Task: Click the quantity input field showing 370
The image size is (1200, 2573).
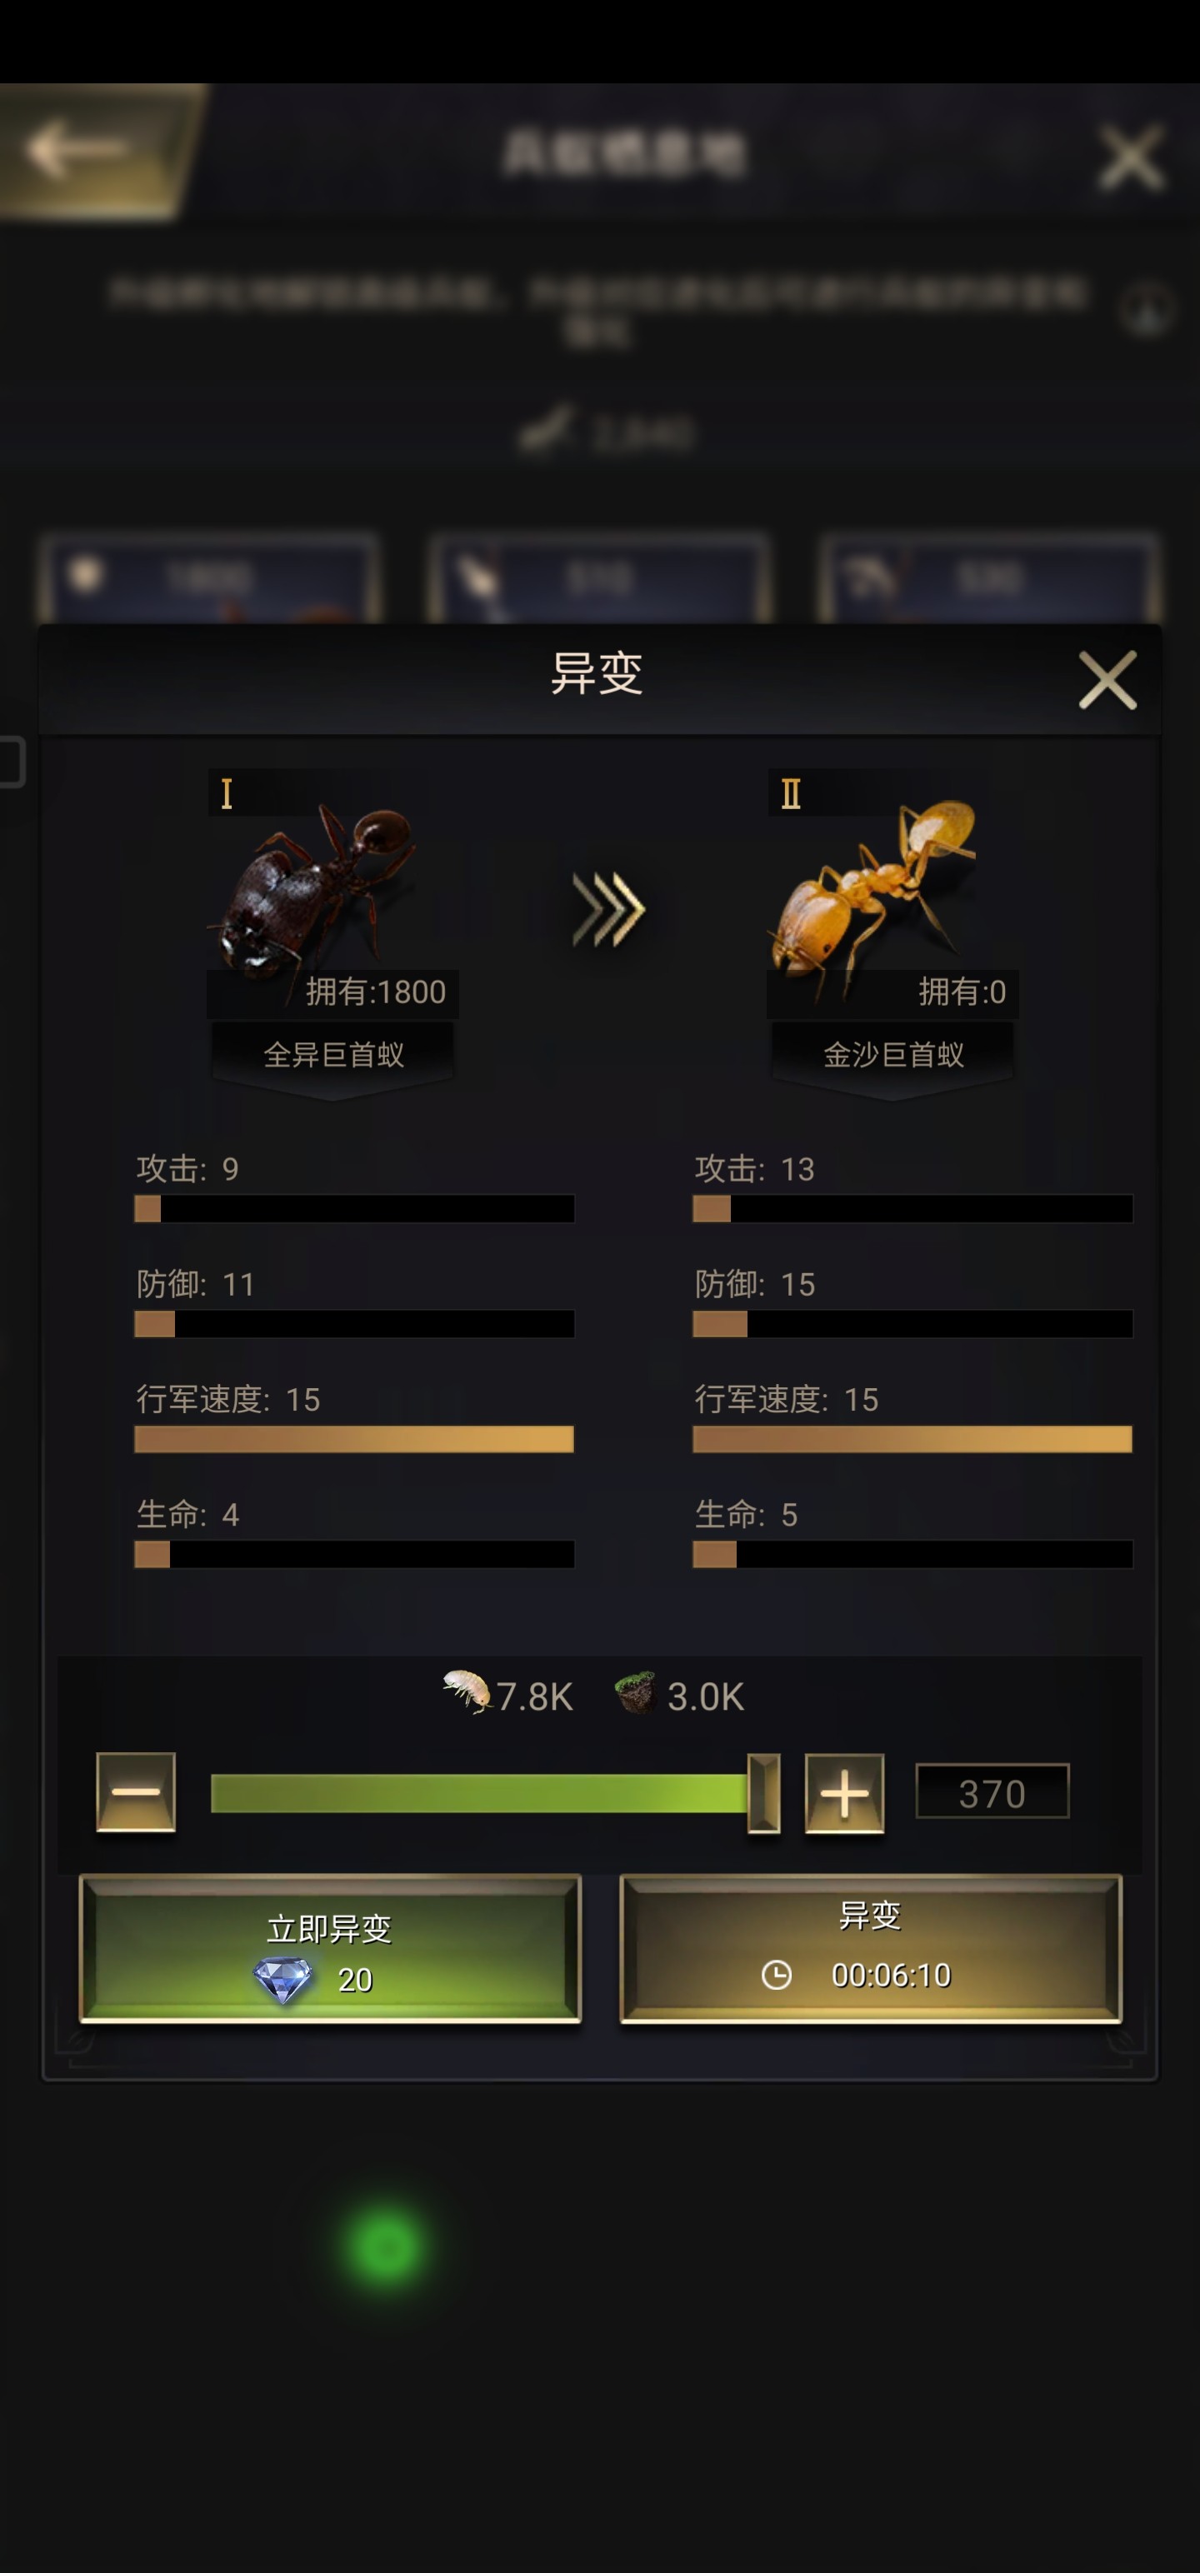Action: (x=992, y=1792)
